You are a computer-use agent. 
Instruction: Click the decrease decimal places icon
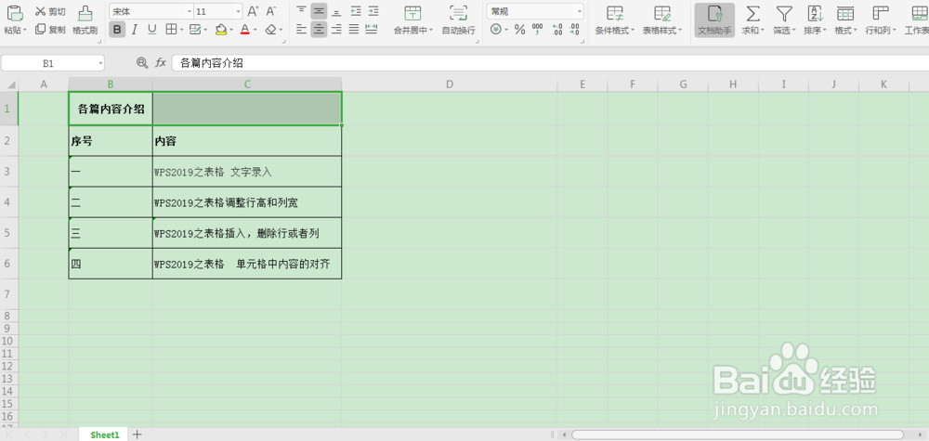tap(574, 30)
